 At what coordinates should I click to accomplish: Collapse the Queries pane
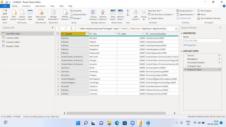click(x=53, y=28)
